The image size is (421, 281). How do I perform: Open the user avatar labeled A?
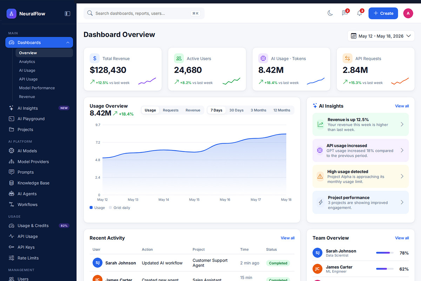coord(408,13)
